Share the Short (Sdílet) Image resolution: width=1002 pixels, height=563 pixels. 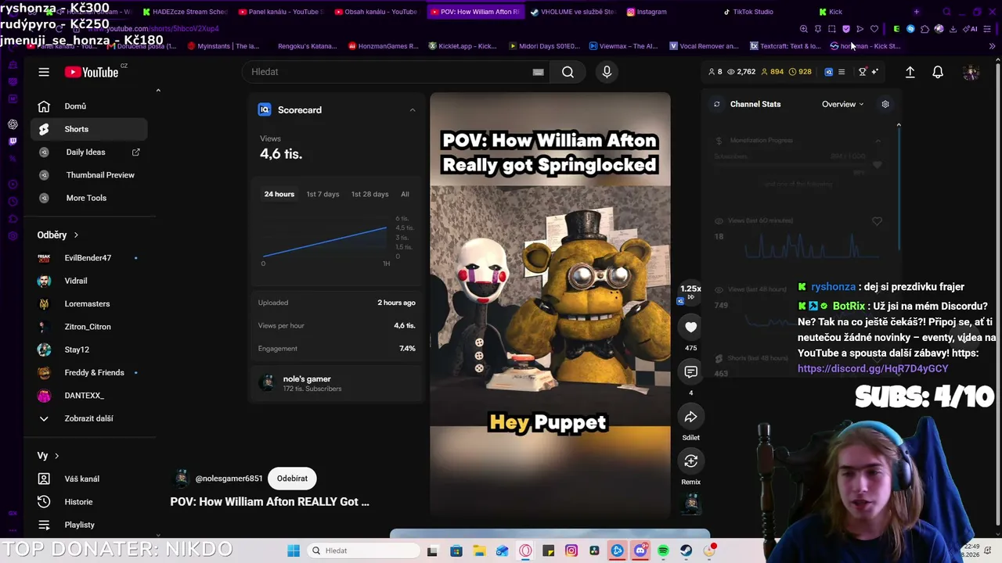(x=690, y=418)
